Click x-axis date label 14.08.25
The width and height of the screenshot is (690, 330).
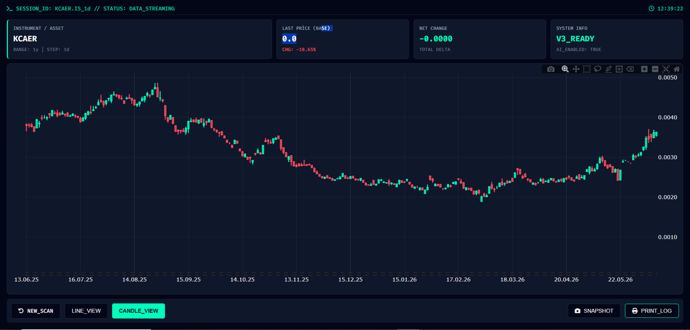click(x=134, y=280)
